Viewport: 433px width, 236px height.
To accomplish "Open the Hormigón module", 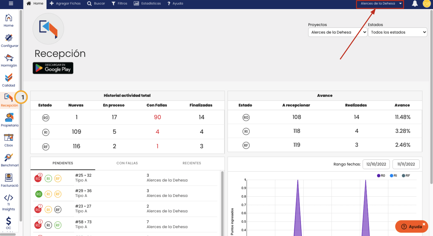I will click(x=9, y=61).
